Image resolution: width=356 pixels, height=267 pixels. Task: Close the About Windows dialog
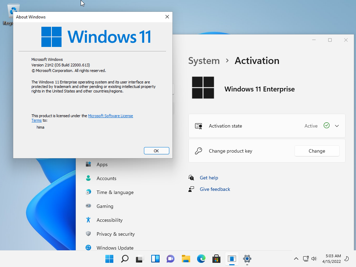(x=167, y=17)
